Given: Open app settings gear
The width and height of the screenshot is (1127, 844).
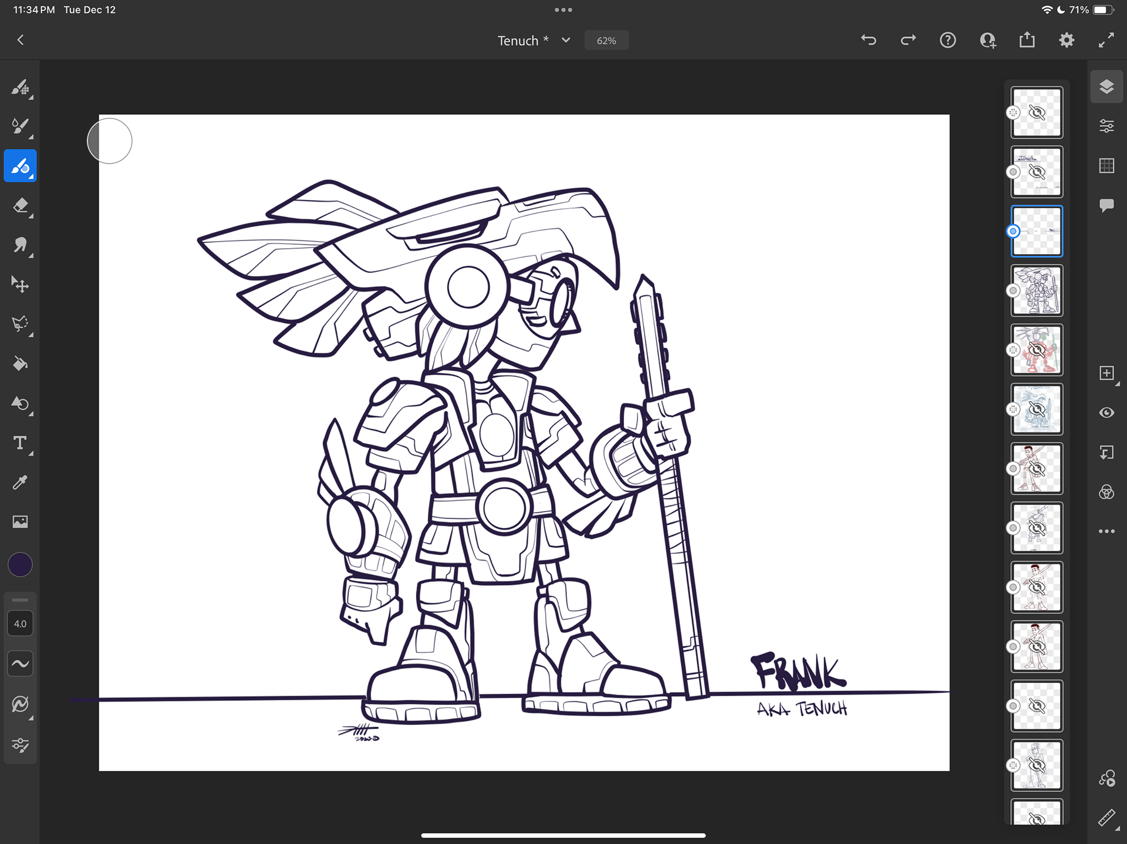Looking at the screenshot, I should (1067, 40).
